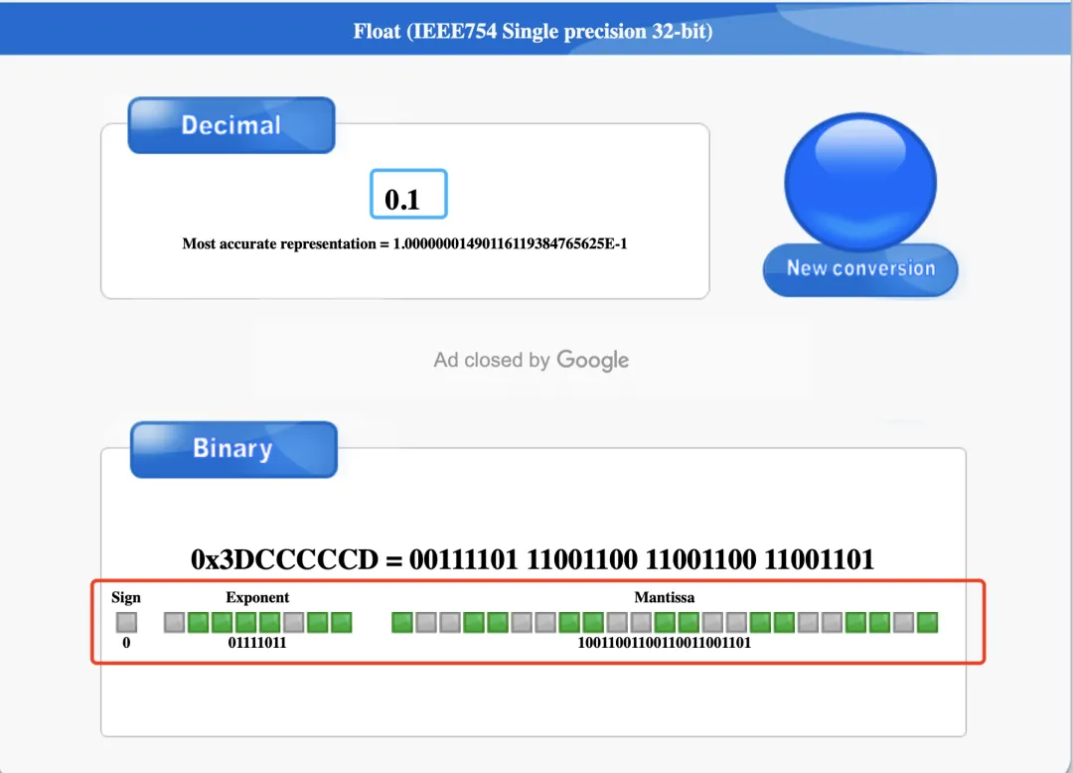This screenshot has height=773, width=1073.
Task: Toggle the last exponent bit box
Action: (342, 623)
